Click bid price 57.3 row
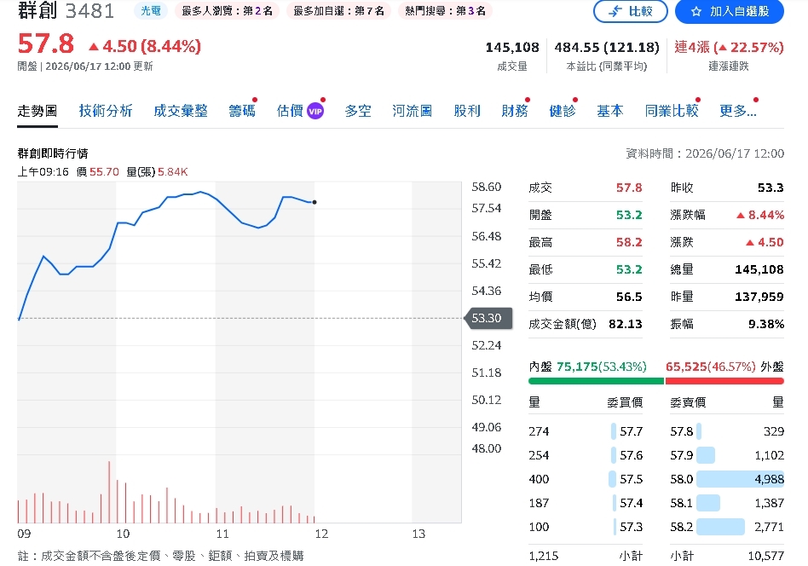 click(586, 527)
